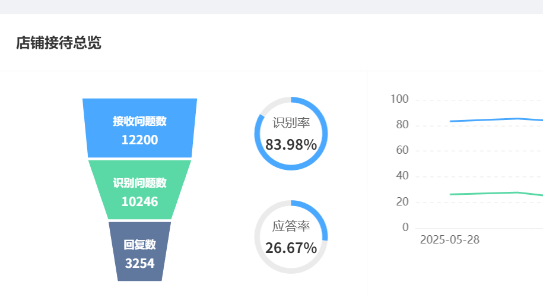Click the 40 y-axis label
The height and width of the screenshot is (294, 543).
point(402,176)
